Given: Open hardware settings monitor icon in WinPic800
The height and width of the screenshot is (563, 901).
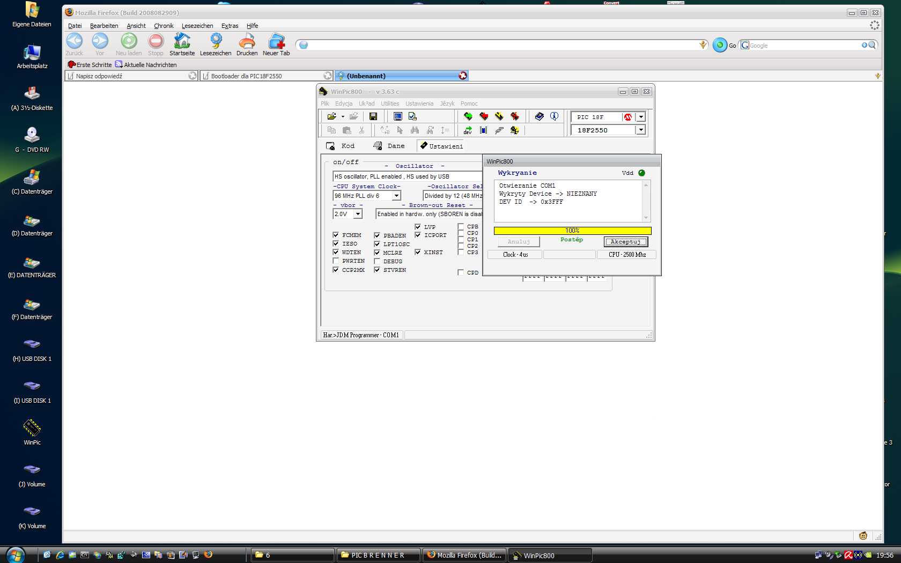Looking at the screenshot, I should click(398, 116).
